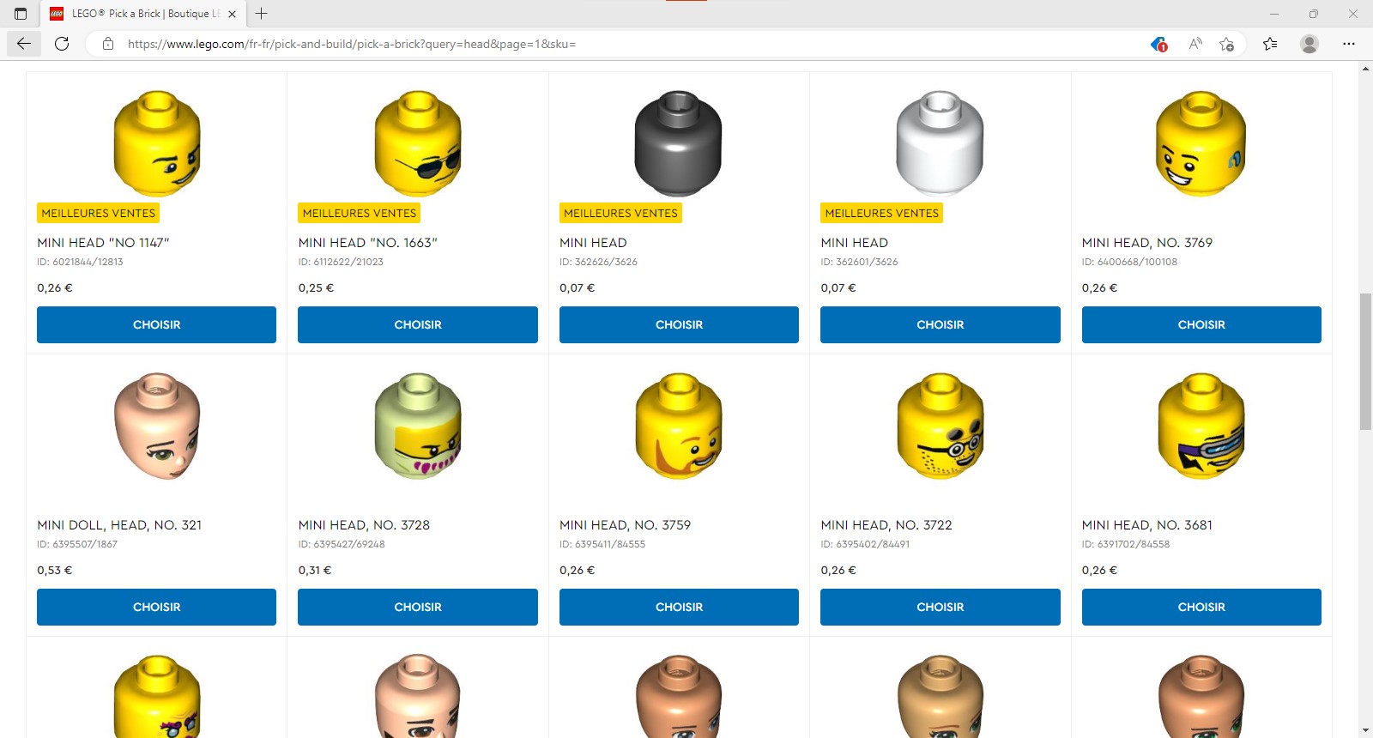
Task: Go back to the previous page
Action: click(24, 44)
